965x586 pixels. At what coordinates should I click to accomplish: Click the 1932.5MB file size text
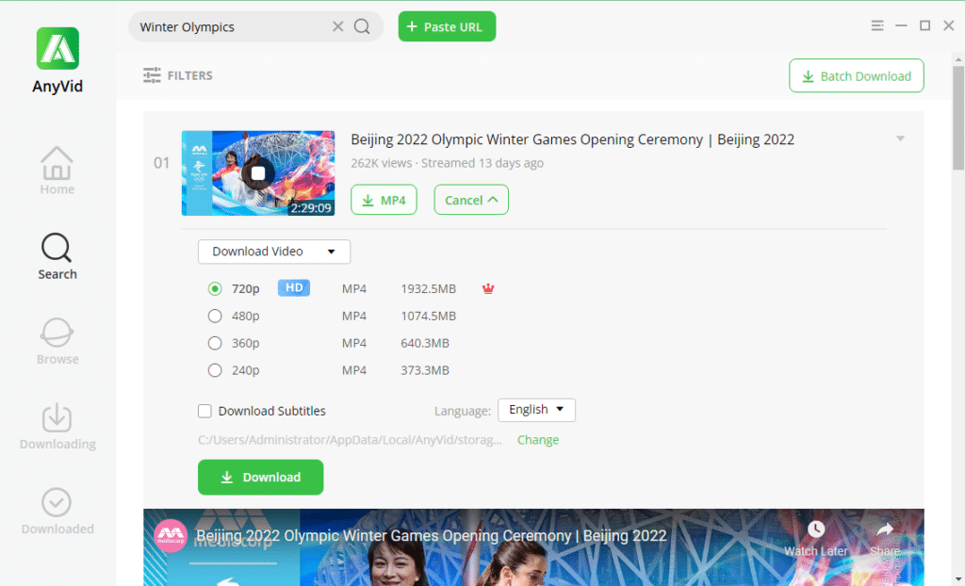(x=429, y=288)
